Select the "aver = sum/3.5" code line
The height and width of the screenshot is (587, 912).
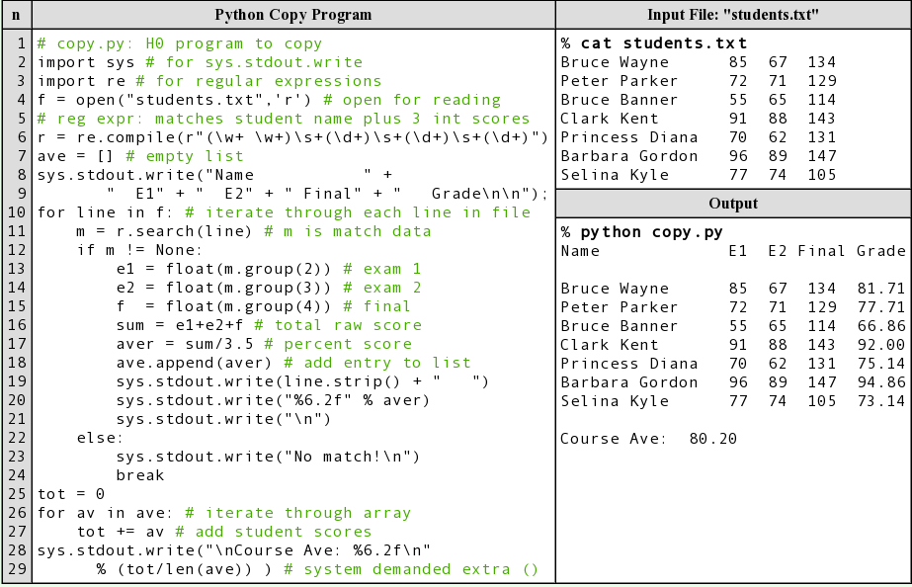[x=264, y=344]
